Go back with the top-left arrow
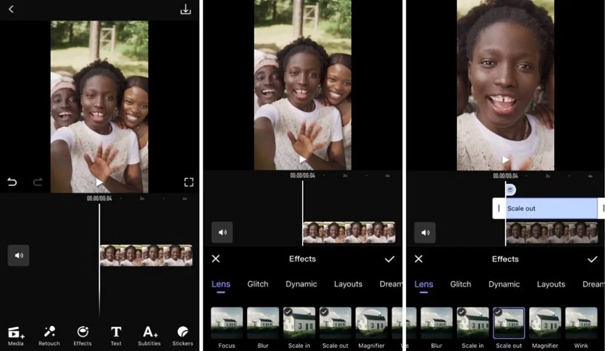This screenshot has width=605, height=351. [x=11, y=9]
